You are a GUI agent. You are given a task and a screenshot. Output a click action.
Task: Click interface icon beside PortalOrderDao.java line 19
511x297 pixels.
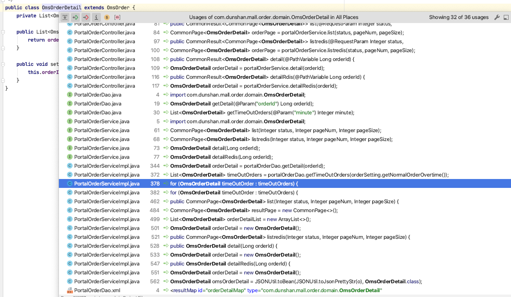click(x=70, y=103)
